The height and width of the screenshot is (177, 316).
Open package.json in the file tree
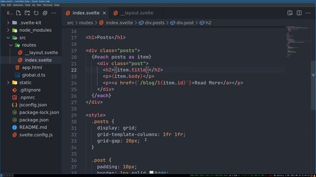34,120
